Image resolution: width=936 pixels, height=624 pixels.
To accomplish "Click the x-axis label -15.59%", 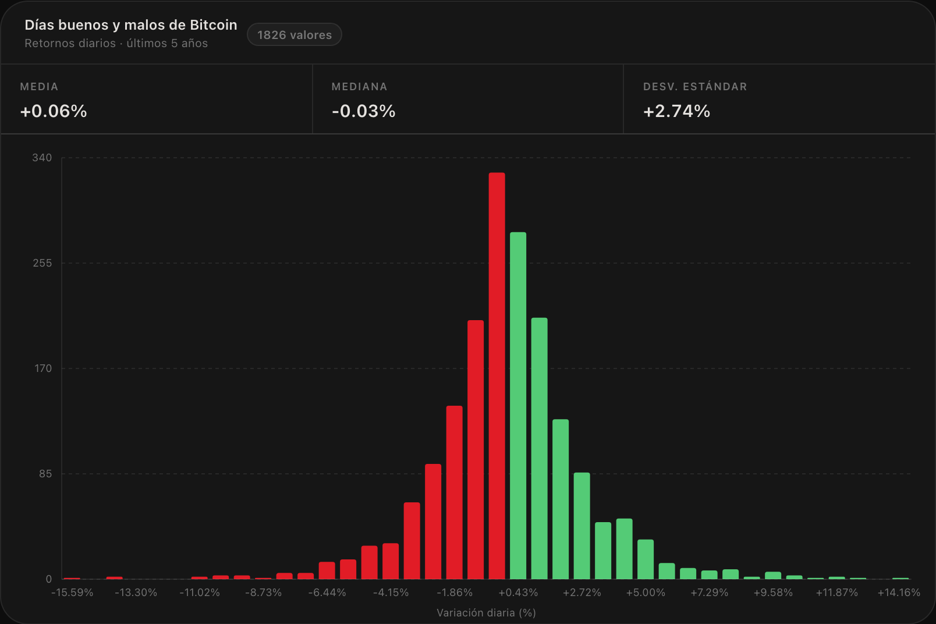I will click(72, 593).
